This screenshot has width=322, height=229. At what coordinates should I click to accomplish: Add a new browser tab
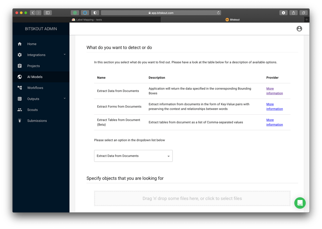click(x=307, y=20)
